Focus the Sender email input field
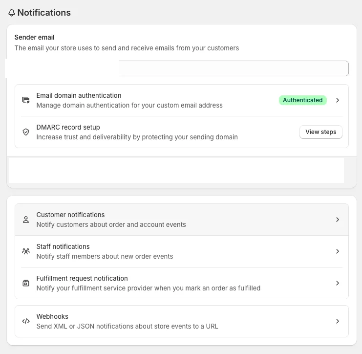This screenshot has width=362, height=354. (233, 68)
